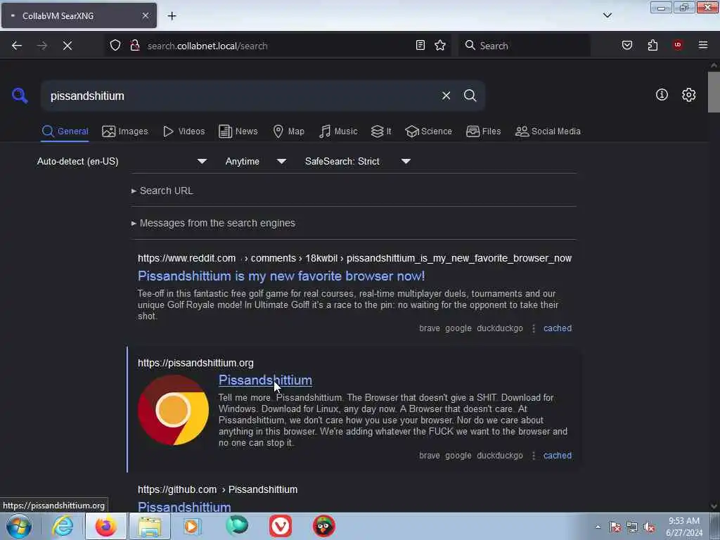This screenshot has height=540, width=720.
Task: Select the General category tab
Action: click(65, 131)
